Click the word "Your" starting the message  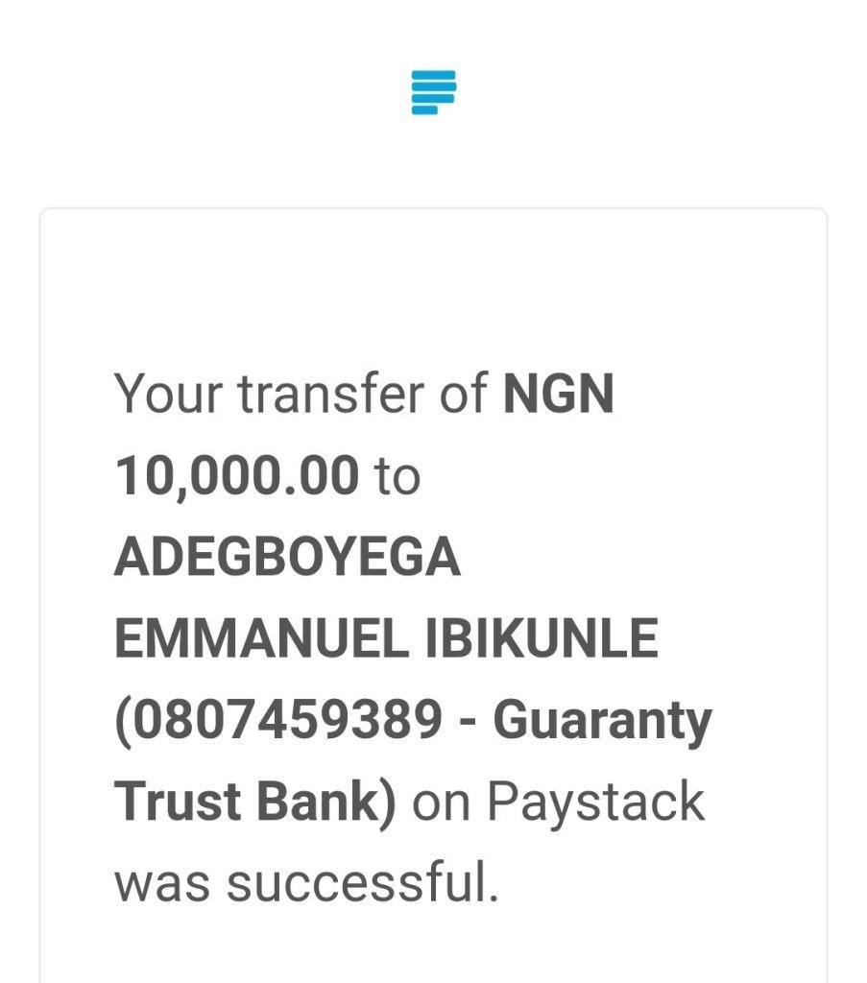[x=169, y=394]
